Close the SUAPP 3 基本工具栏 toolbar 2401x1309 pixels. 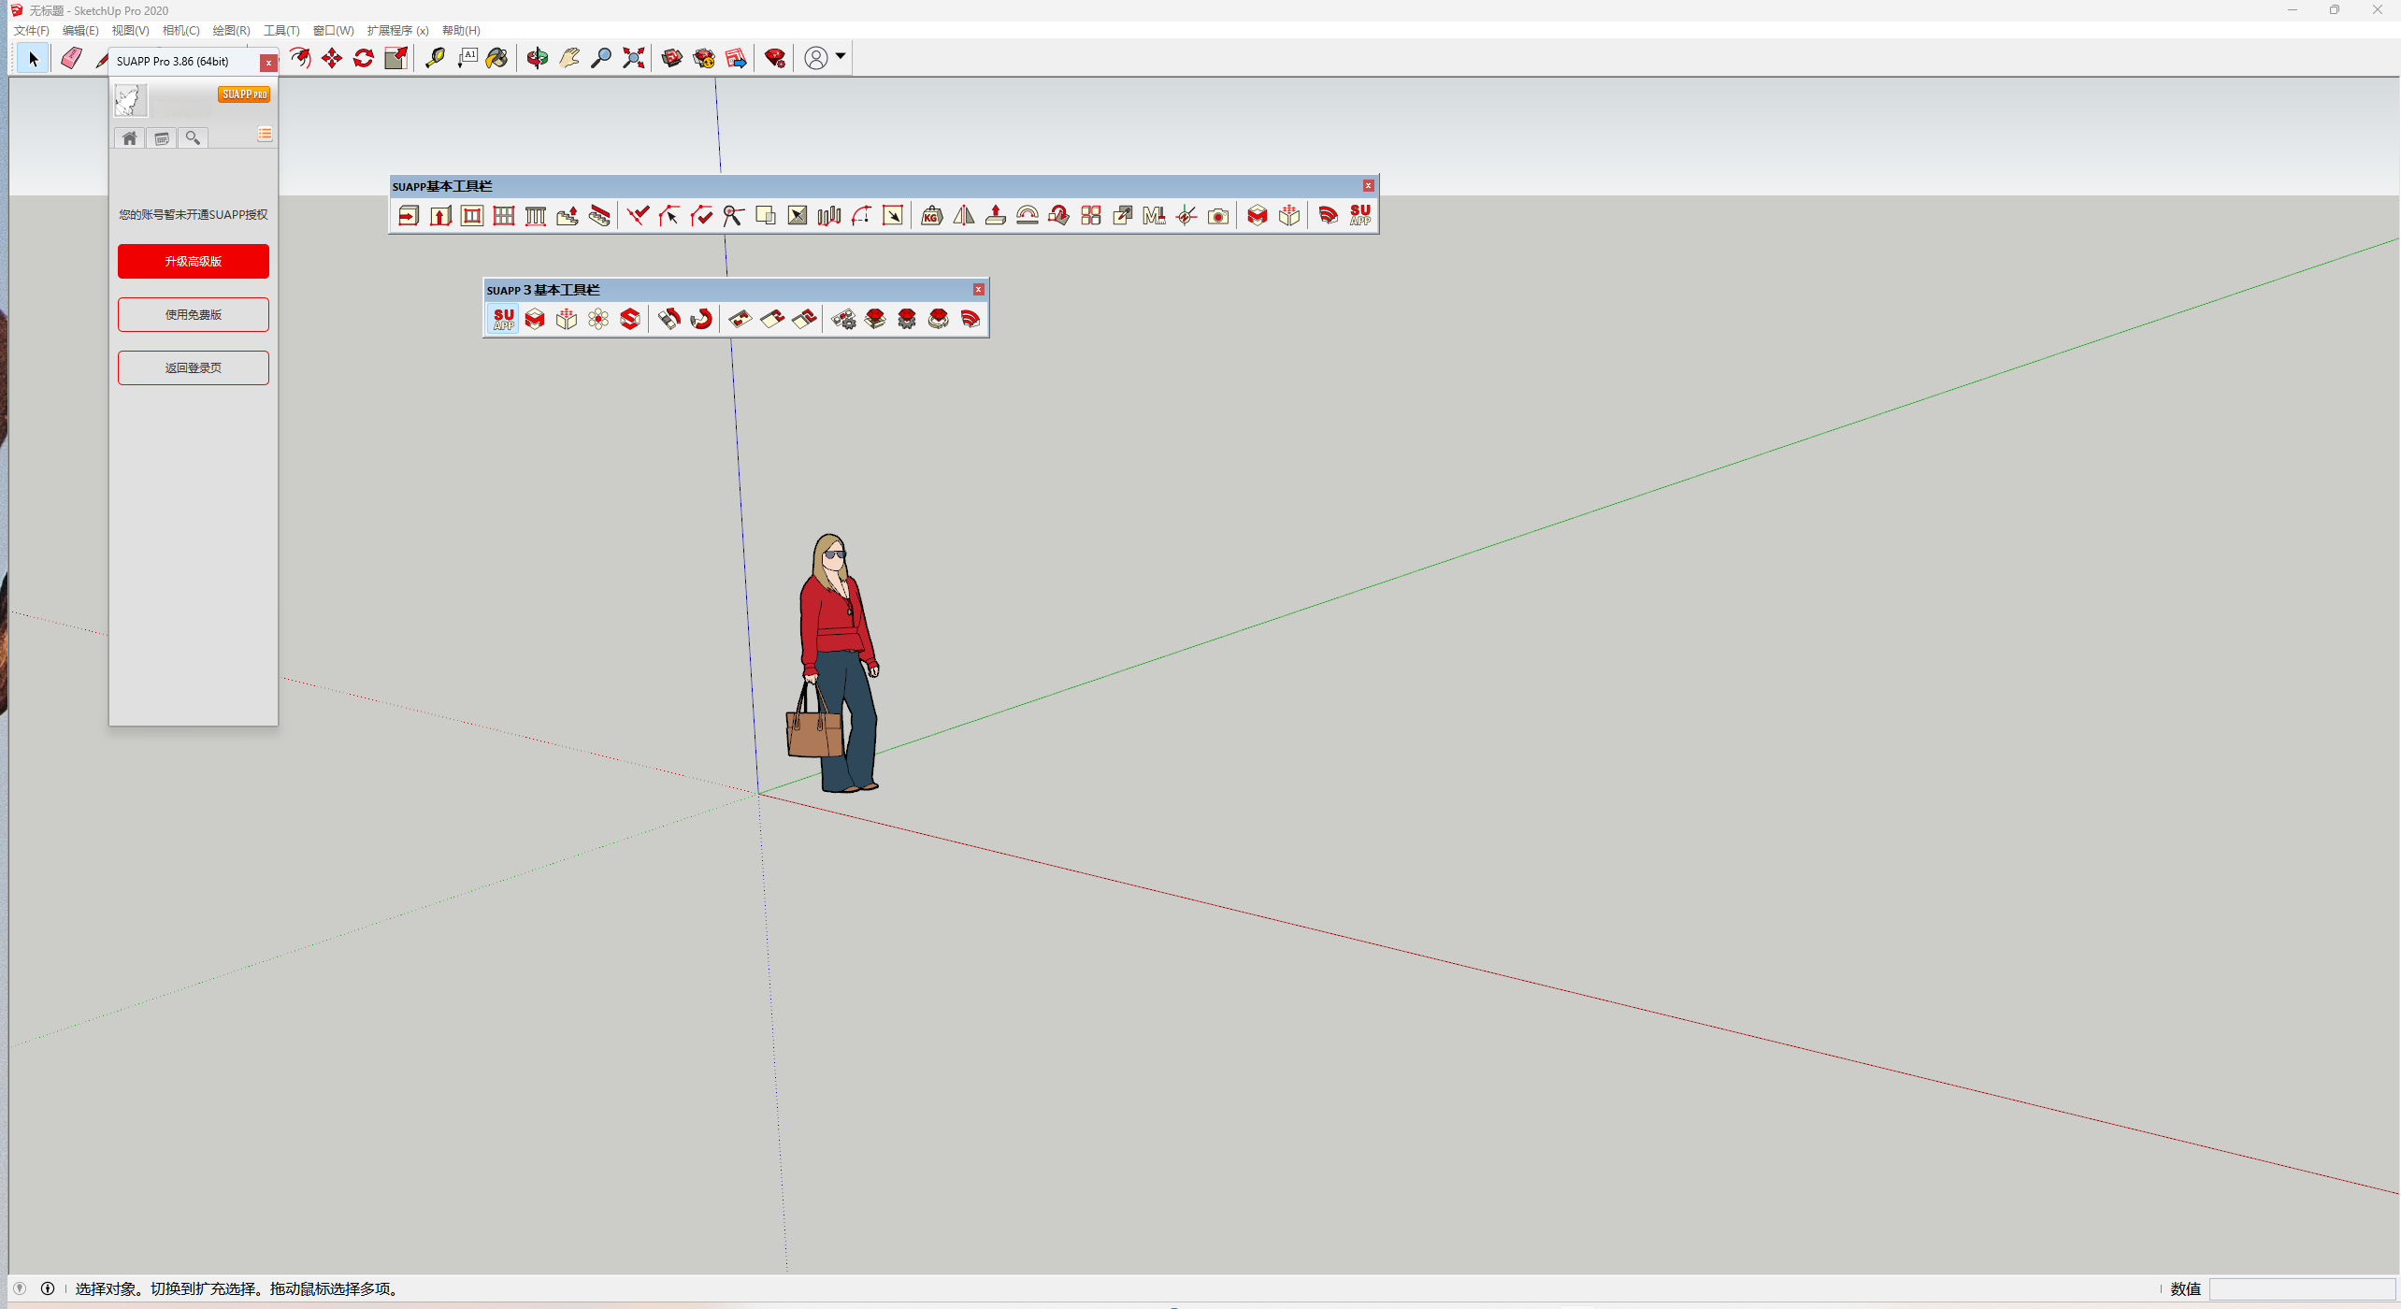click(x=979, y=290)
